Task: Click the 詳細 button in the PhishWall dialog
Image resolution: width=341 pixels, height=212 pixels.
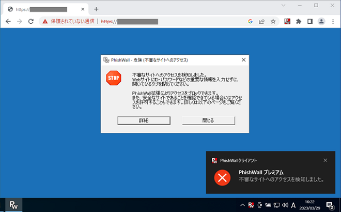Action: pos(144,120)
